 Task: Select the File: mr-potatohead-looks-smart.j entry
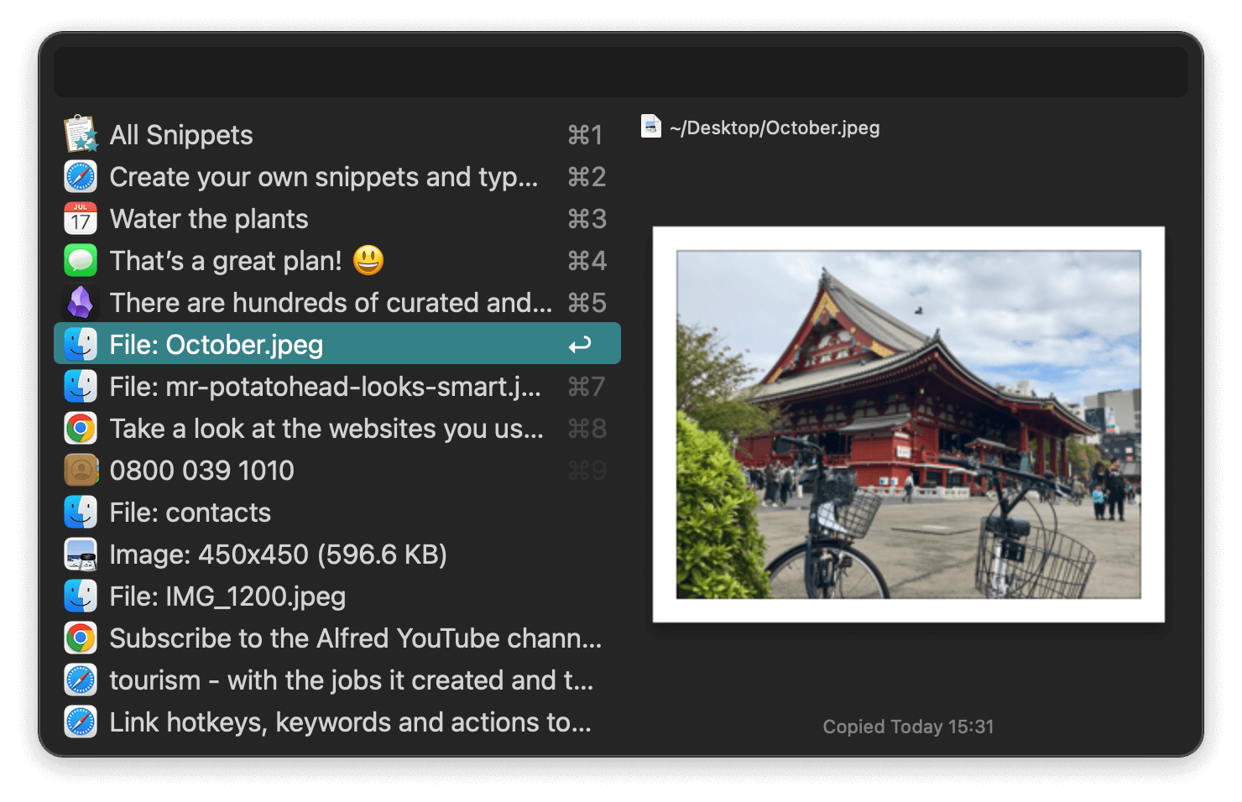pyautogui.click(x=327, y=386)
